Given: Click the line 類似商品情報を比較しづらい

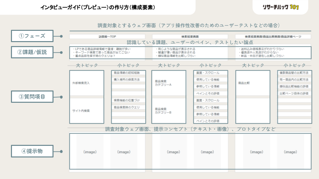Looking at the screenshot, I should pos(175,56).
